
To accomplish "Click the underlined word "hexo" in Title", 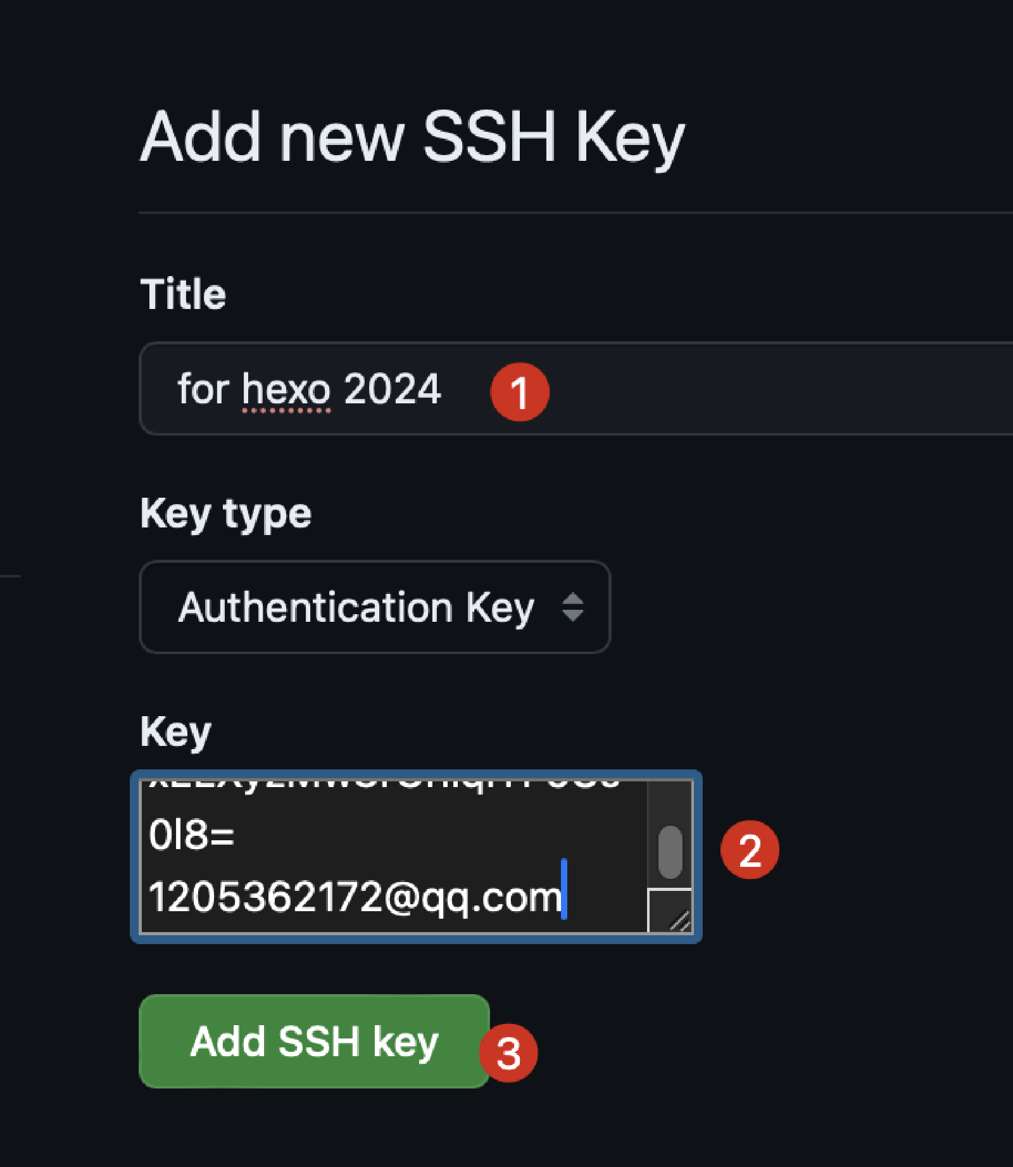I will (x=286, y=389).
